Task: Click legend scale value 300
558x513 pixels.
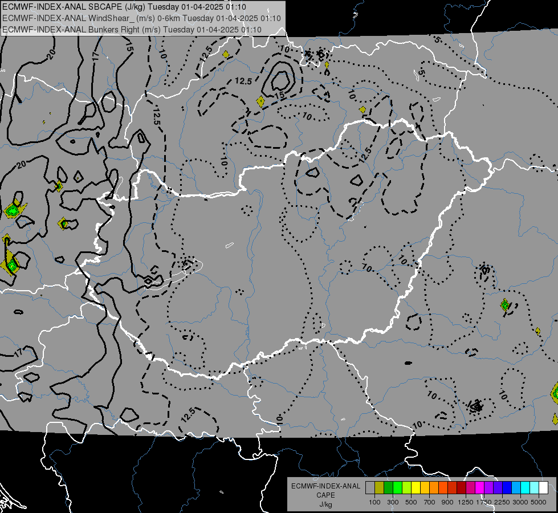Action: [x=393, y=502]
